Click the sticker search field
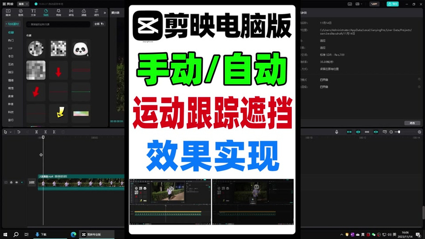Screen dimensions: 425x239 tap(58, 24)
